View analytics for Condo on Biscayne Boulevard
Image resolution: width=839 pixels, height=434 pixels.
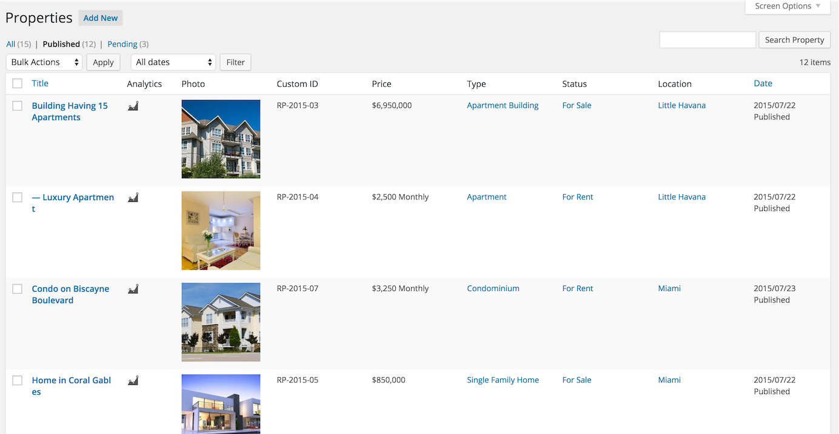133,289
